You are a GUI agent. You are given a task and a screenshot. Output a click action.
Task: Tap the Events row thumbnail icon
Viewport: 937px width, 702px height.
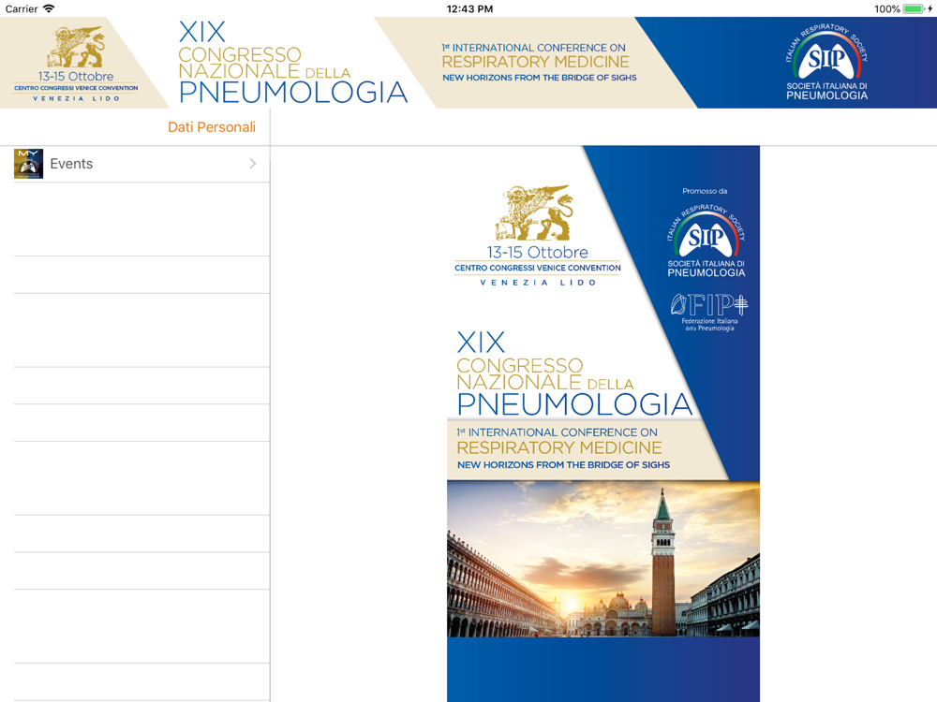29,164
